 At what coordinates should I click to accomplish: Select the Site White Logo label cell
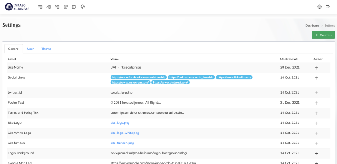(x=19, y=133)
